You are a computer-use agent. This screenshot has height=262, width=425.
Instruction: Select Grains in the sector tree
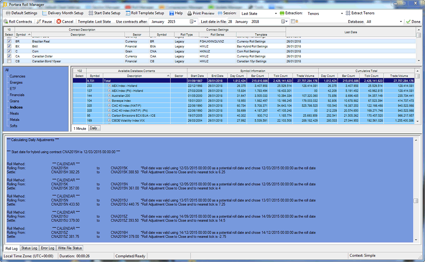click(x=15, y=101)
